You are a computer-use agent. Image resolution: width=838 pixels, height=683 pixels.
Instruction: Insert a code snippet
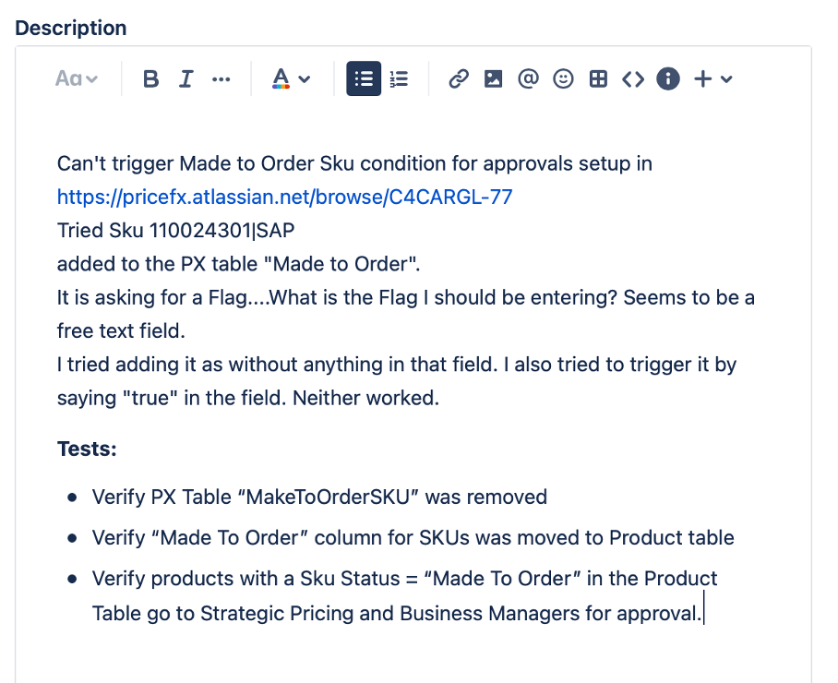[632, 79]
